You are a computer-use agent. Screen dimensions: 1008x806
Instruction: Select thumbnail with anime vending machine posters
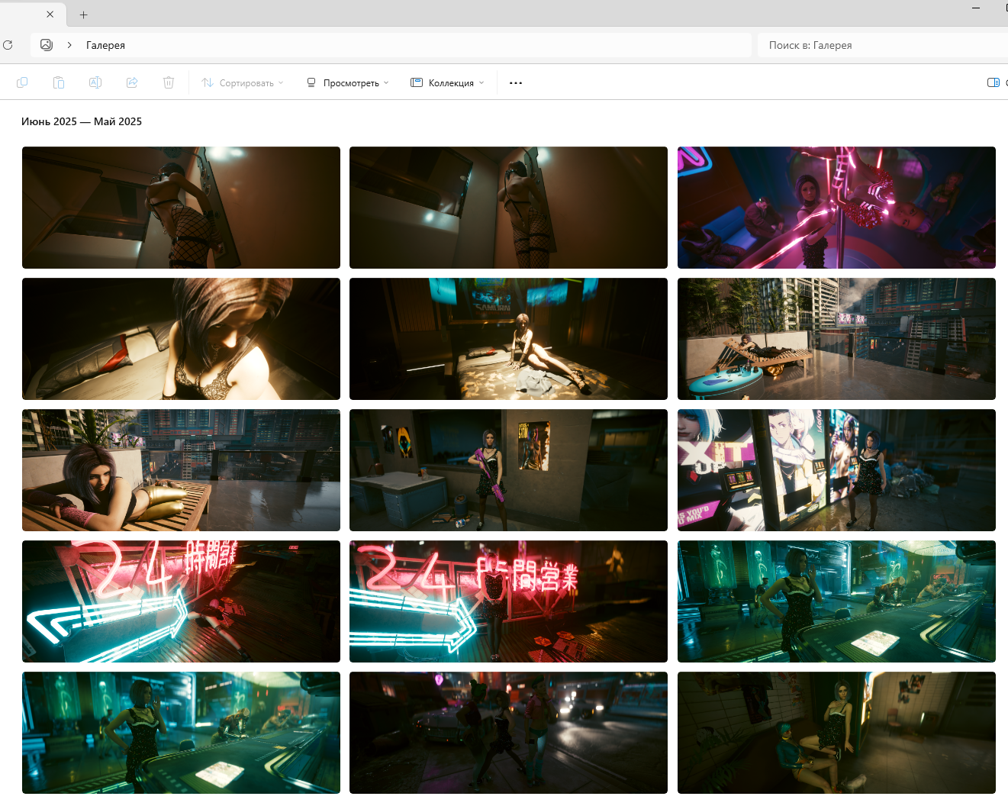point(836,470)
